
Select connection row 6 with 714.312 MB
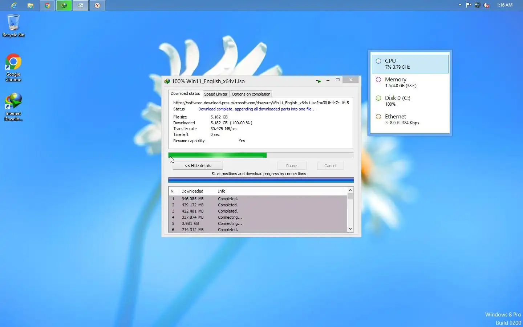(258, 230)
